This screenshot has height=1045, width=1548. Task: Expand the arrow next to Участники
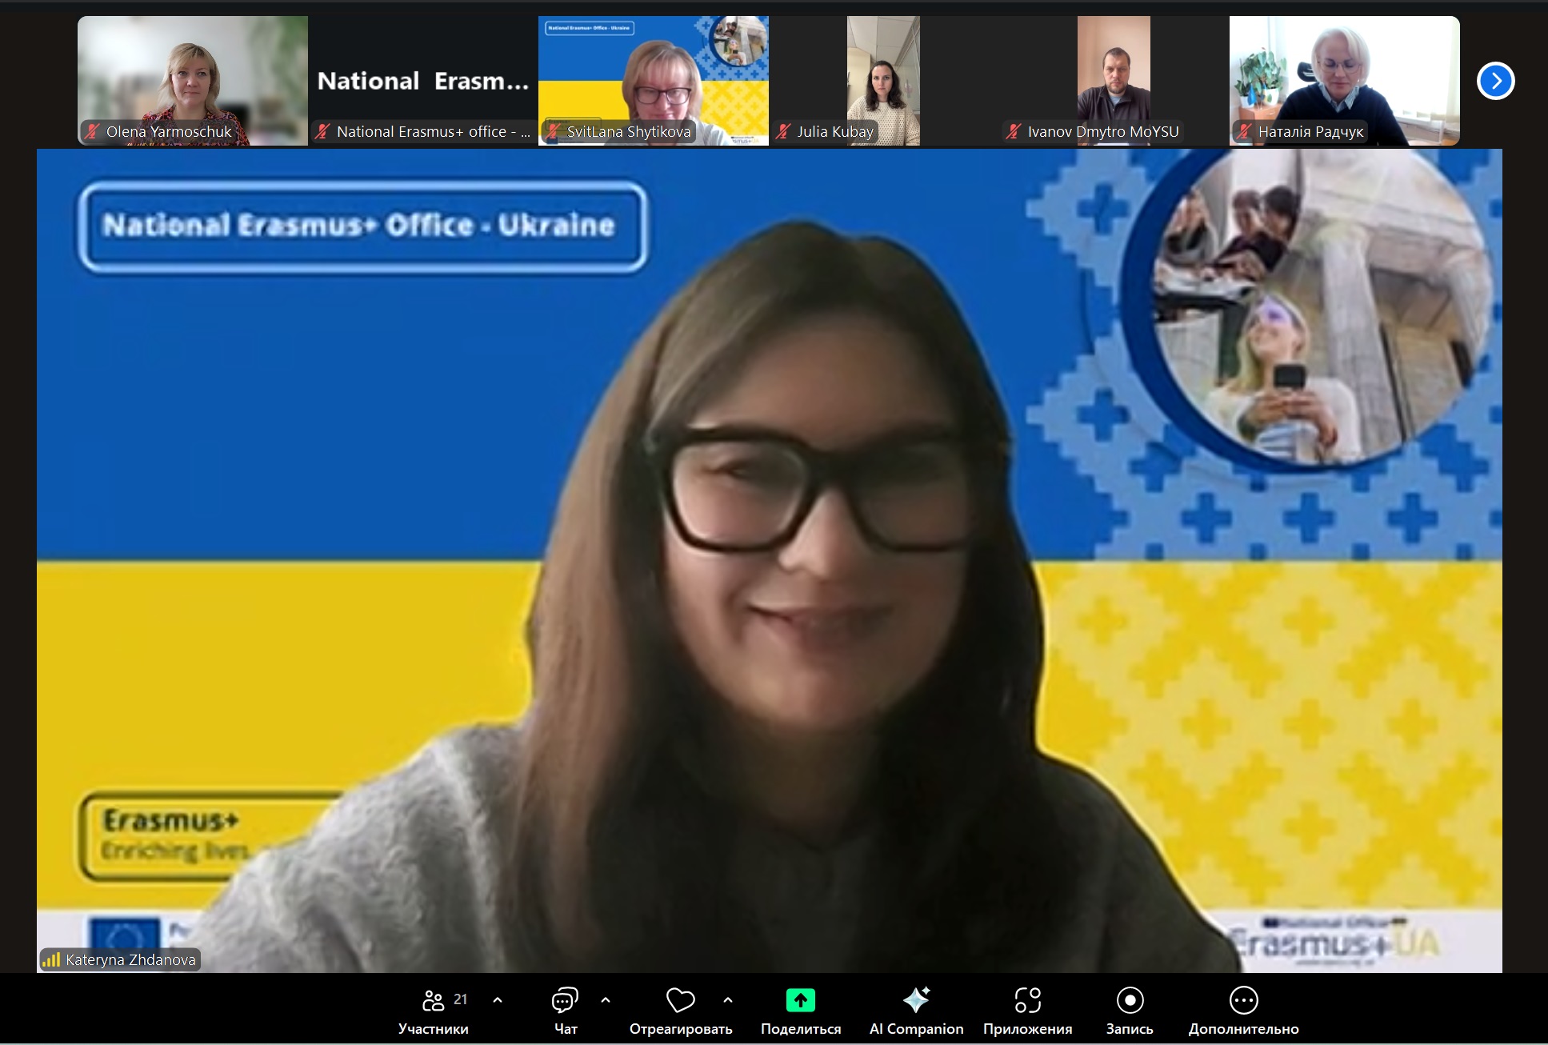(498, 999)
